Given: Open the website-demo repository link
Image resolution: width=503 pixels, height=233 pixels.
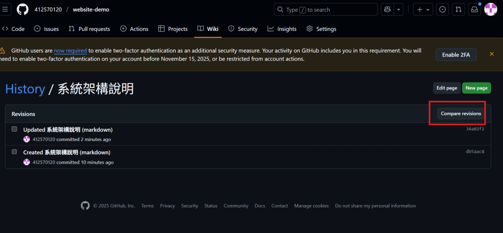Looking at the screenshot, I should tap(91, 10).
